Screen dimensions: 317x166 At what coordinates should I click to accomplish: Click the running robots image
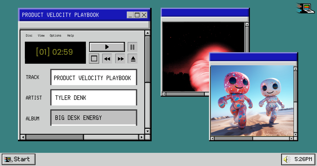pos(252,101)
